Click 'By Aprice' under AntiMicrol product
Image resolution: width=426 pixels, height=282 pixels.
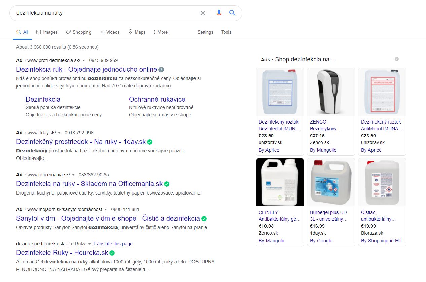[371, 150]
